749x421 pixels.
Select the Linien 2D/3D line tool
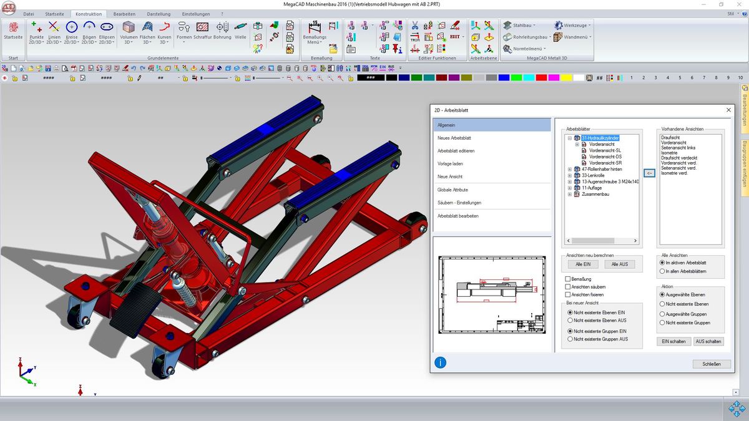tap(54, 31)
